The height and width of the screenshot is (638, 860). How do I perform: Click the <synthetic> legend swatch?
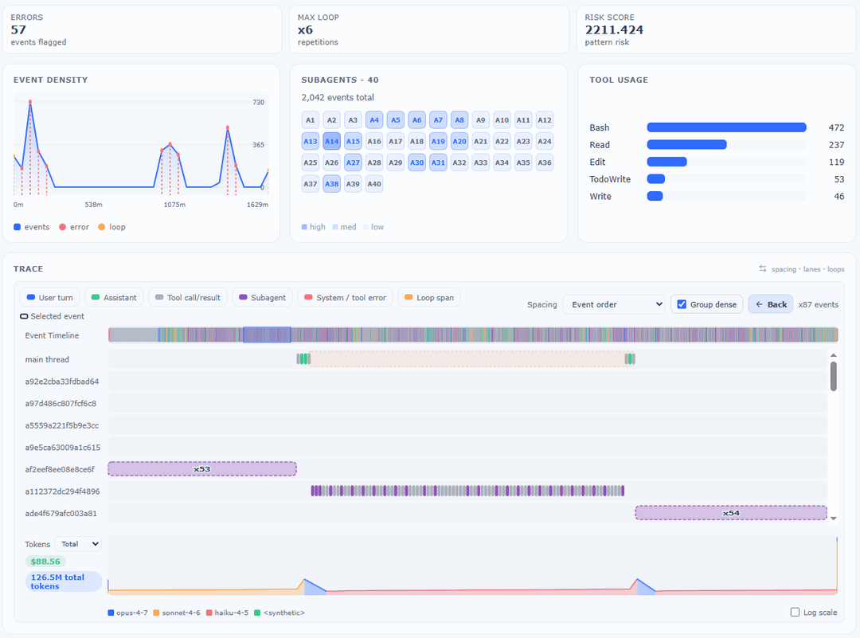(x=257, y=613)
